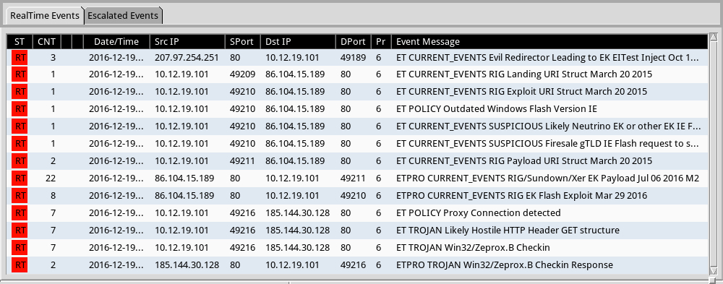Screen dimensions: 723x284
Task: Click the Pr column header
Action: pyautogui.click(x=381, y=41)
